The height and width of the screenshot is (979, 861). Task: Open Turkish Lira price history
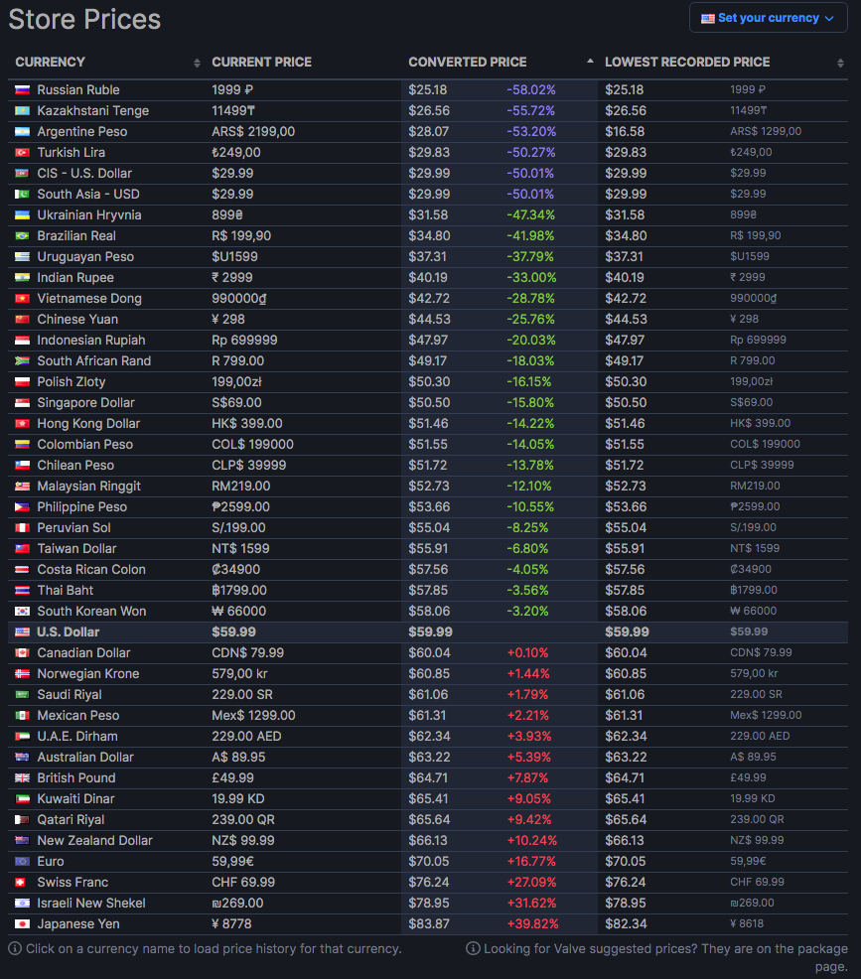pyautogui.click(x=72, y=152)
